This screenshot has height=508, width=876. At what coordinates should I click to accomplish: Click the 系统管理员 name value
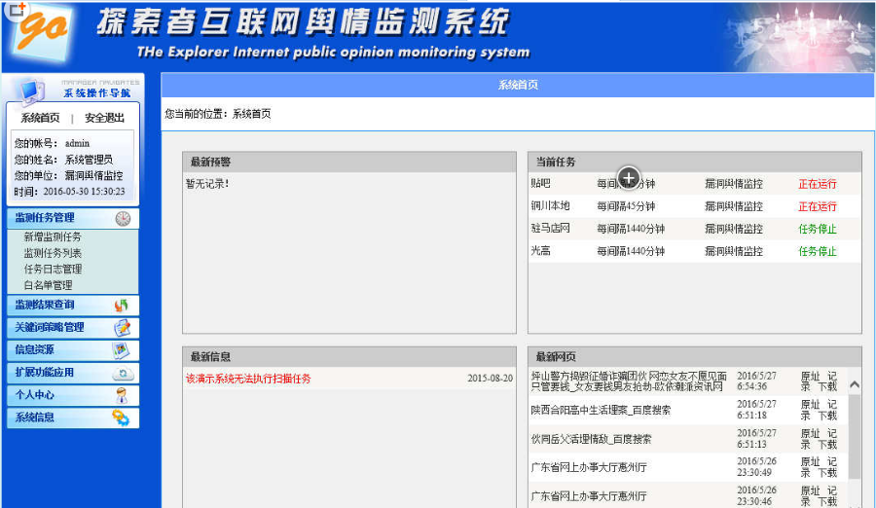89,160
